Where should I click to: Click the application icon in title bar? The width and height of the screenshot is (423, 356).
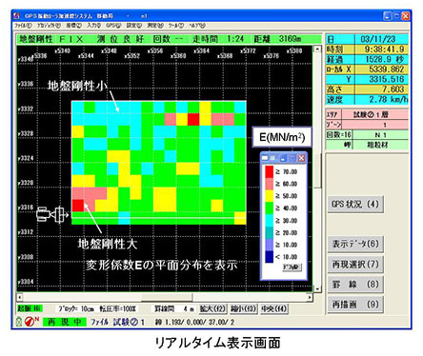(17, 16)
